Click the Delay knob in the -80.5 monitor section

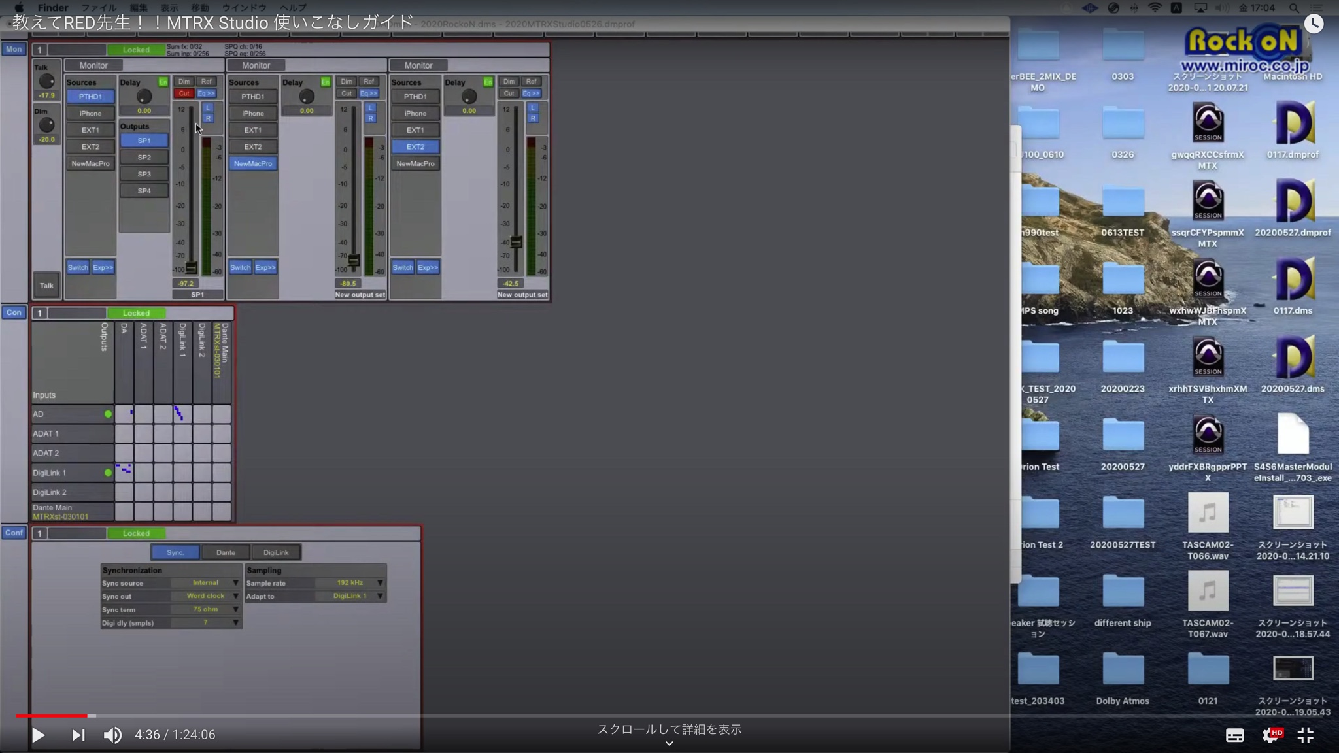click(306, 97)
